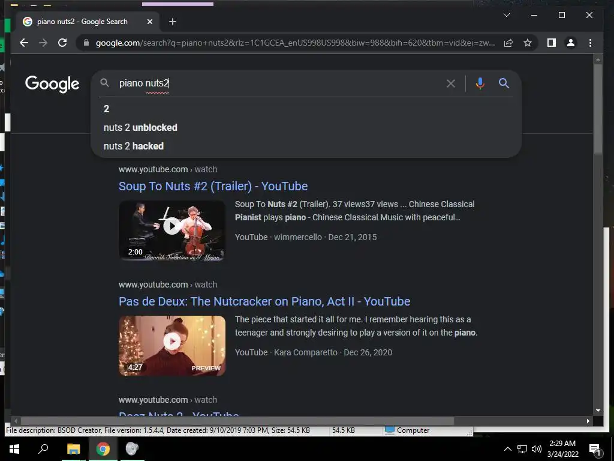Open the notification center icon
Image resolution: width=614 pixels, height=461 pixels.
coord(595,450)
